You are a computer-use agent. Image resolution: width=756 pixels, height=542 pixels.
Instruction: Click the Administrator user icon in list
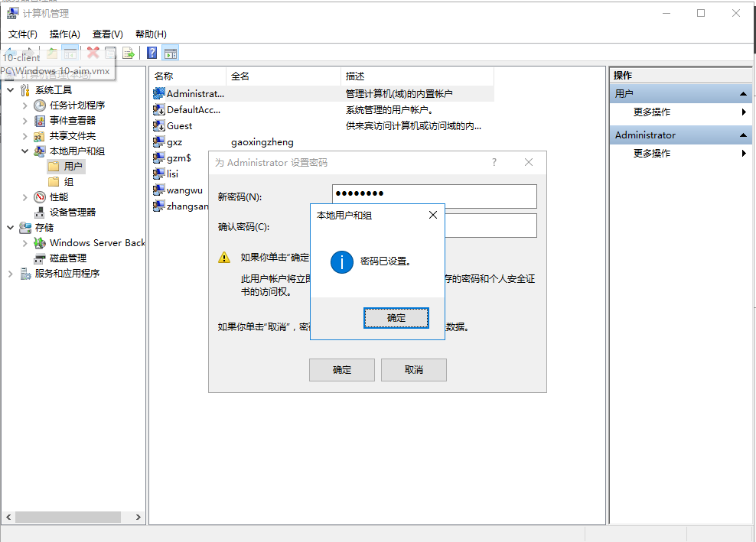click(158, 93)
